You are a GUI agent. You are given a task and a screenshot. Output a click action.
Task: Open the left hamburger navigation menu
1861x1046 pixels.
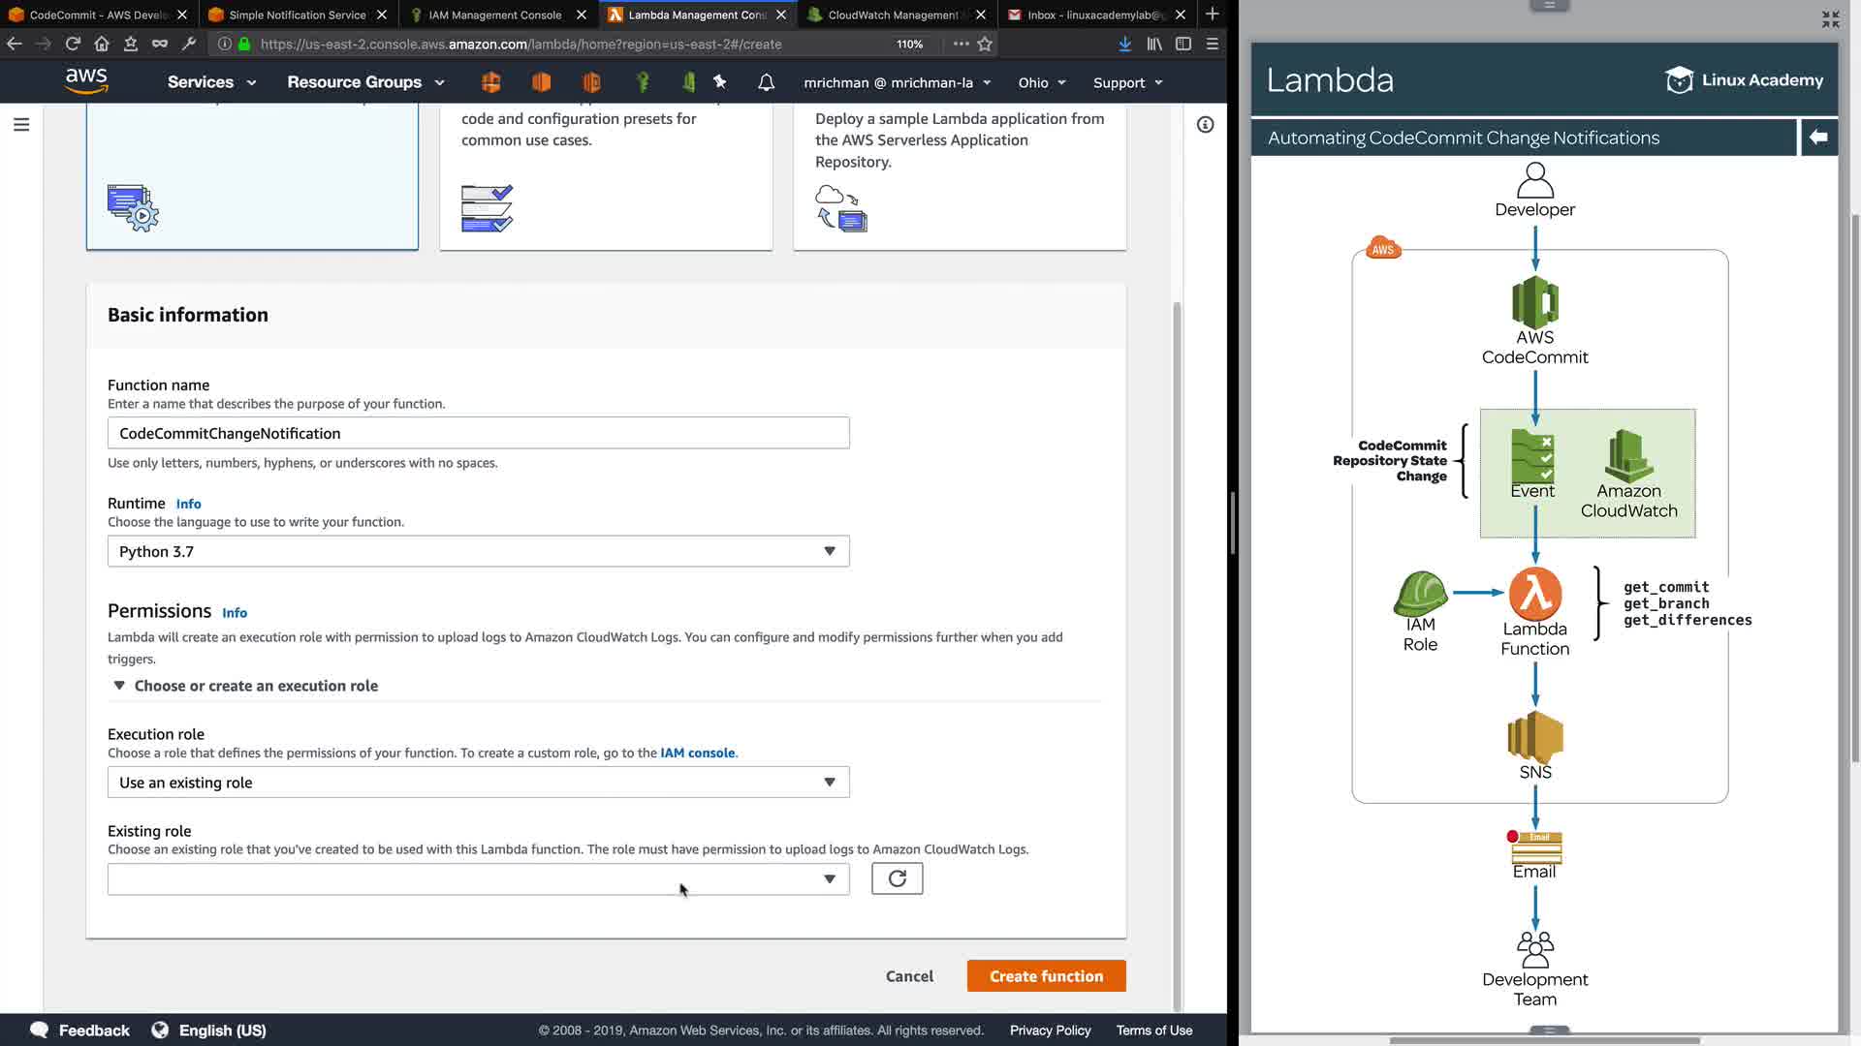[21, 125]
